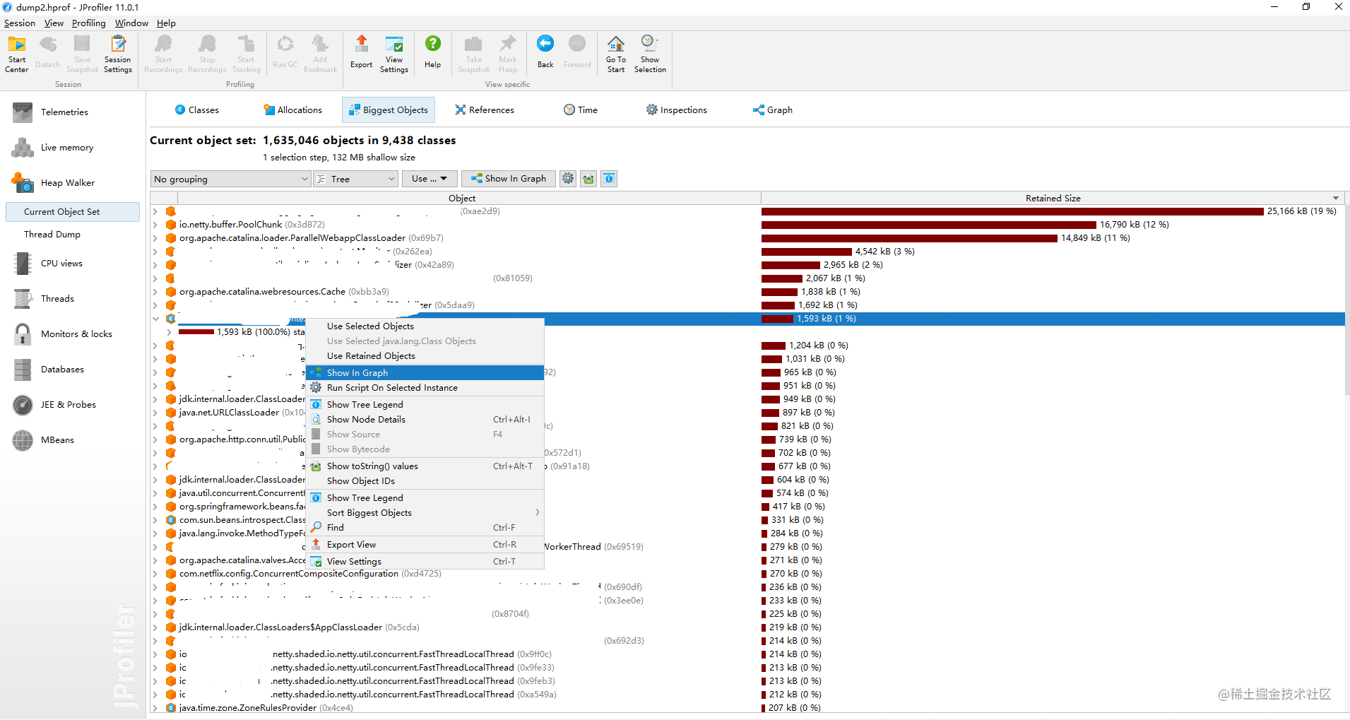Image resolution: width=1350 pixels, height=720 pixels.
Task: Click the Run GC toolbar icon
Action: pyautogui.click(x=285, y=52)
